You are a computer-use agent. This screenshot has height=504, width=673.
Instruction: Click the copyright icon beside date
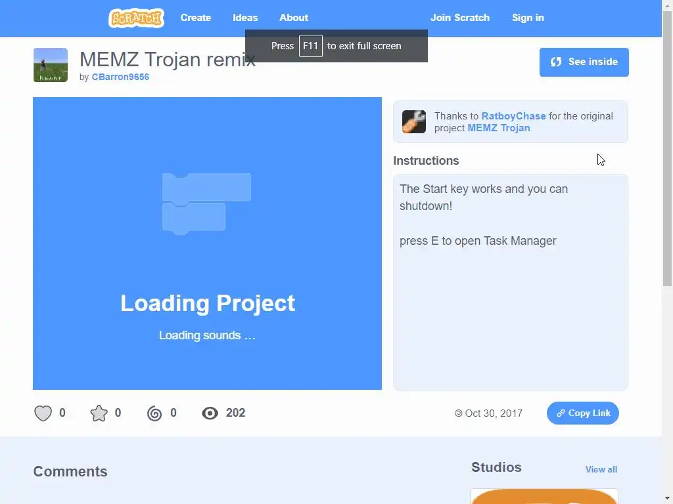coord(458,413)
